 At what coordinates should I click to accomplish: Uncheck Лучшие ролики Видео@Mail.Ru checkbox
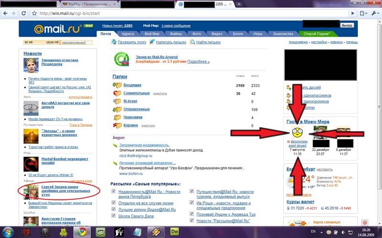(114, 209)
